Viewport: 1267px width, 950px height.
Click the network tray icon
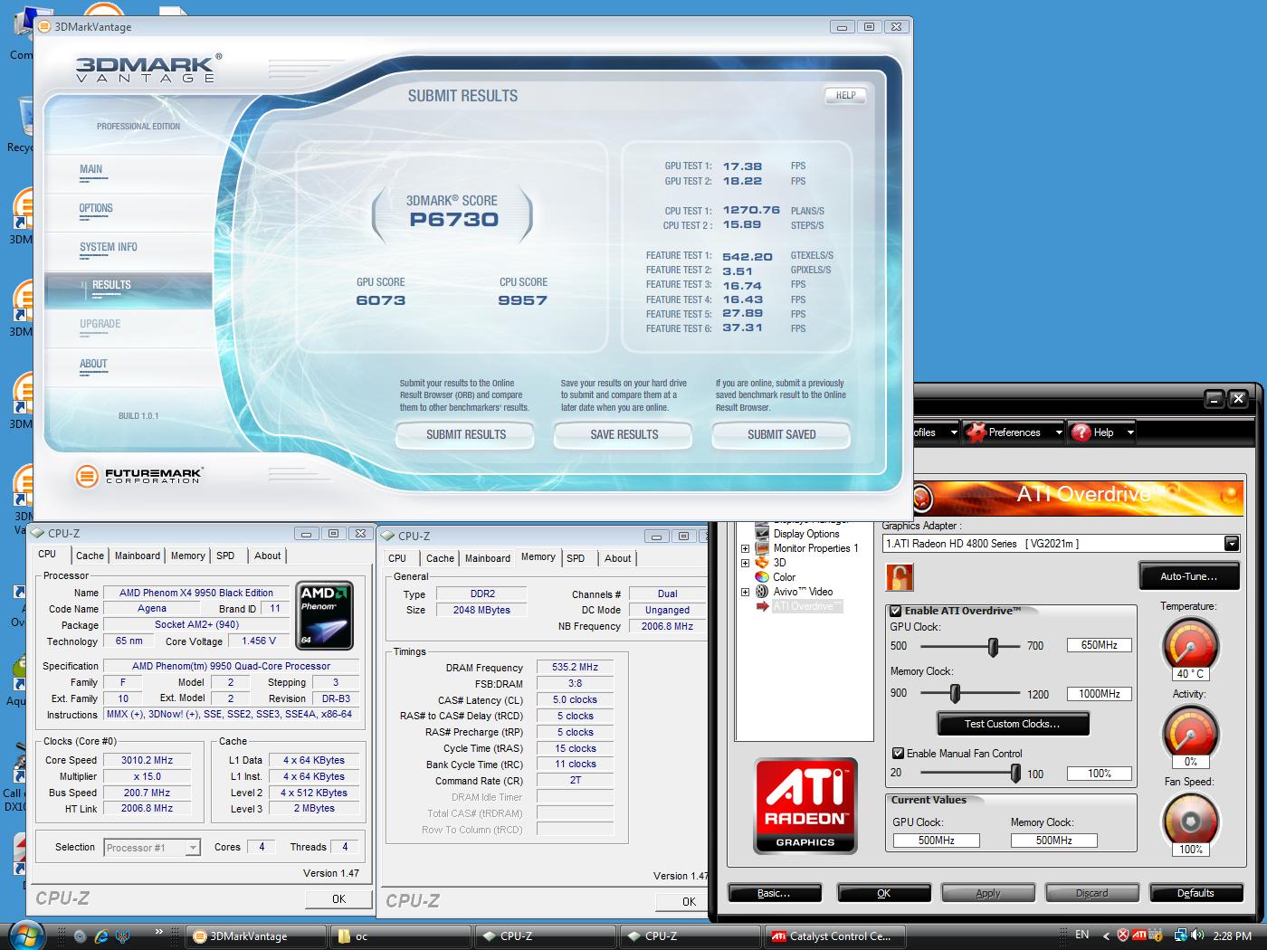coord(1180,936)
